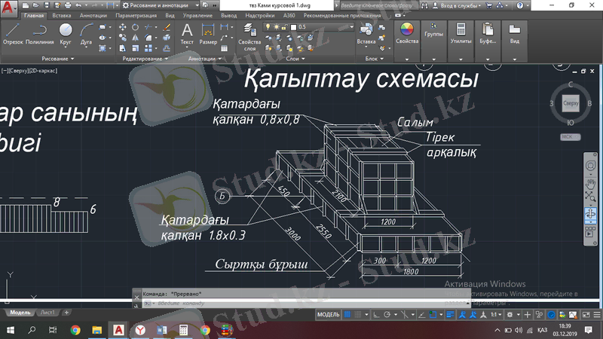Select the Отрезок (Line) tool
603x339 pixels.
click(12, 32)
